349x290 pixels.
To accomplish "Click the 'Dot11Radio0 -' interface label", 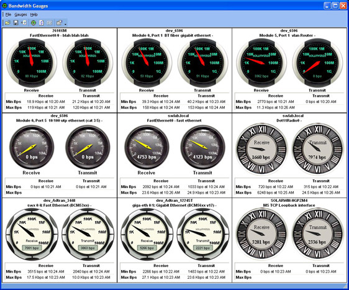I will click(x=289, y=120).
